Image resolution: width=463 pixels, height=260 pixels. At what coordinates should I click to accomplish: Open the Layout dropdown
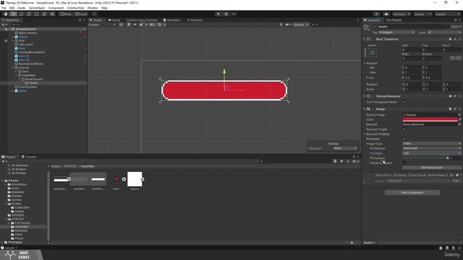(447, 14)
